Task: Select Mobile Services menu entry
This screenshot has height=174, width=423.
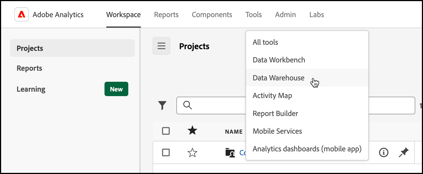Action: pos(307,131)
